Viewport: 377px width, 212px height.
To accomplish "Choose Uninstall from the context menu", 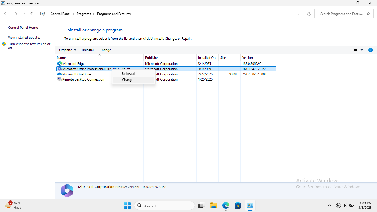I will coord(134,74).
